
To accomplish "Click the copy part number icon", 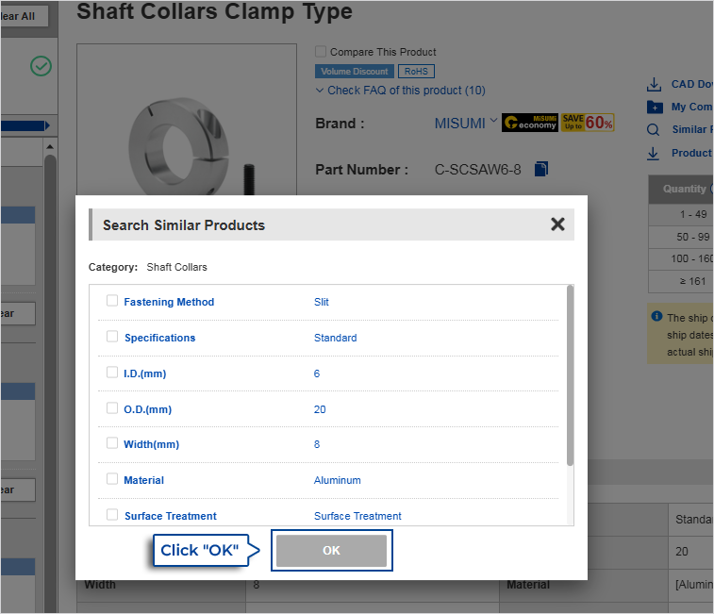I will [x=541, y=170].
